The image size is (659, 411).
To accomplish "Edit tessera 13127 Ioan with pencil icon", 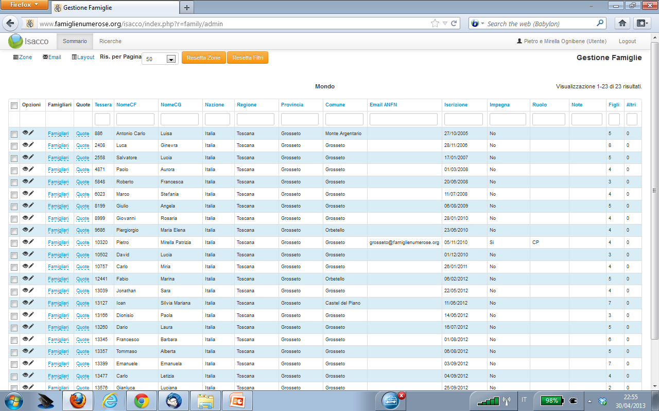I will click(31, 302).
